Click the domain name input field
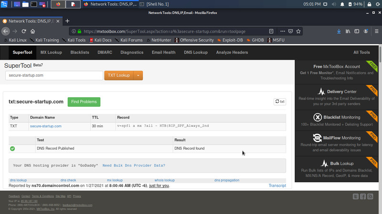The width and height of the screenshot is (382, 214). pos(54,75)
